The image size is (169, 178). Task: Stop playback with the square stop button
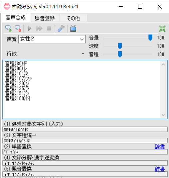tap(49, 28)
